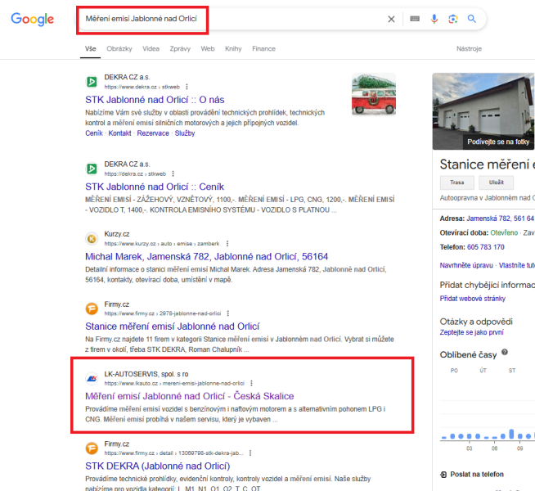Select PO in the popular times chart
The height and width of the screenshot is (491, 535).
pyautogui.click(x=454, y=371)
